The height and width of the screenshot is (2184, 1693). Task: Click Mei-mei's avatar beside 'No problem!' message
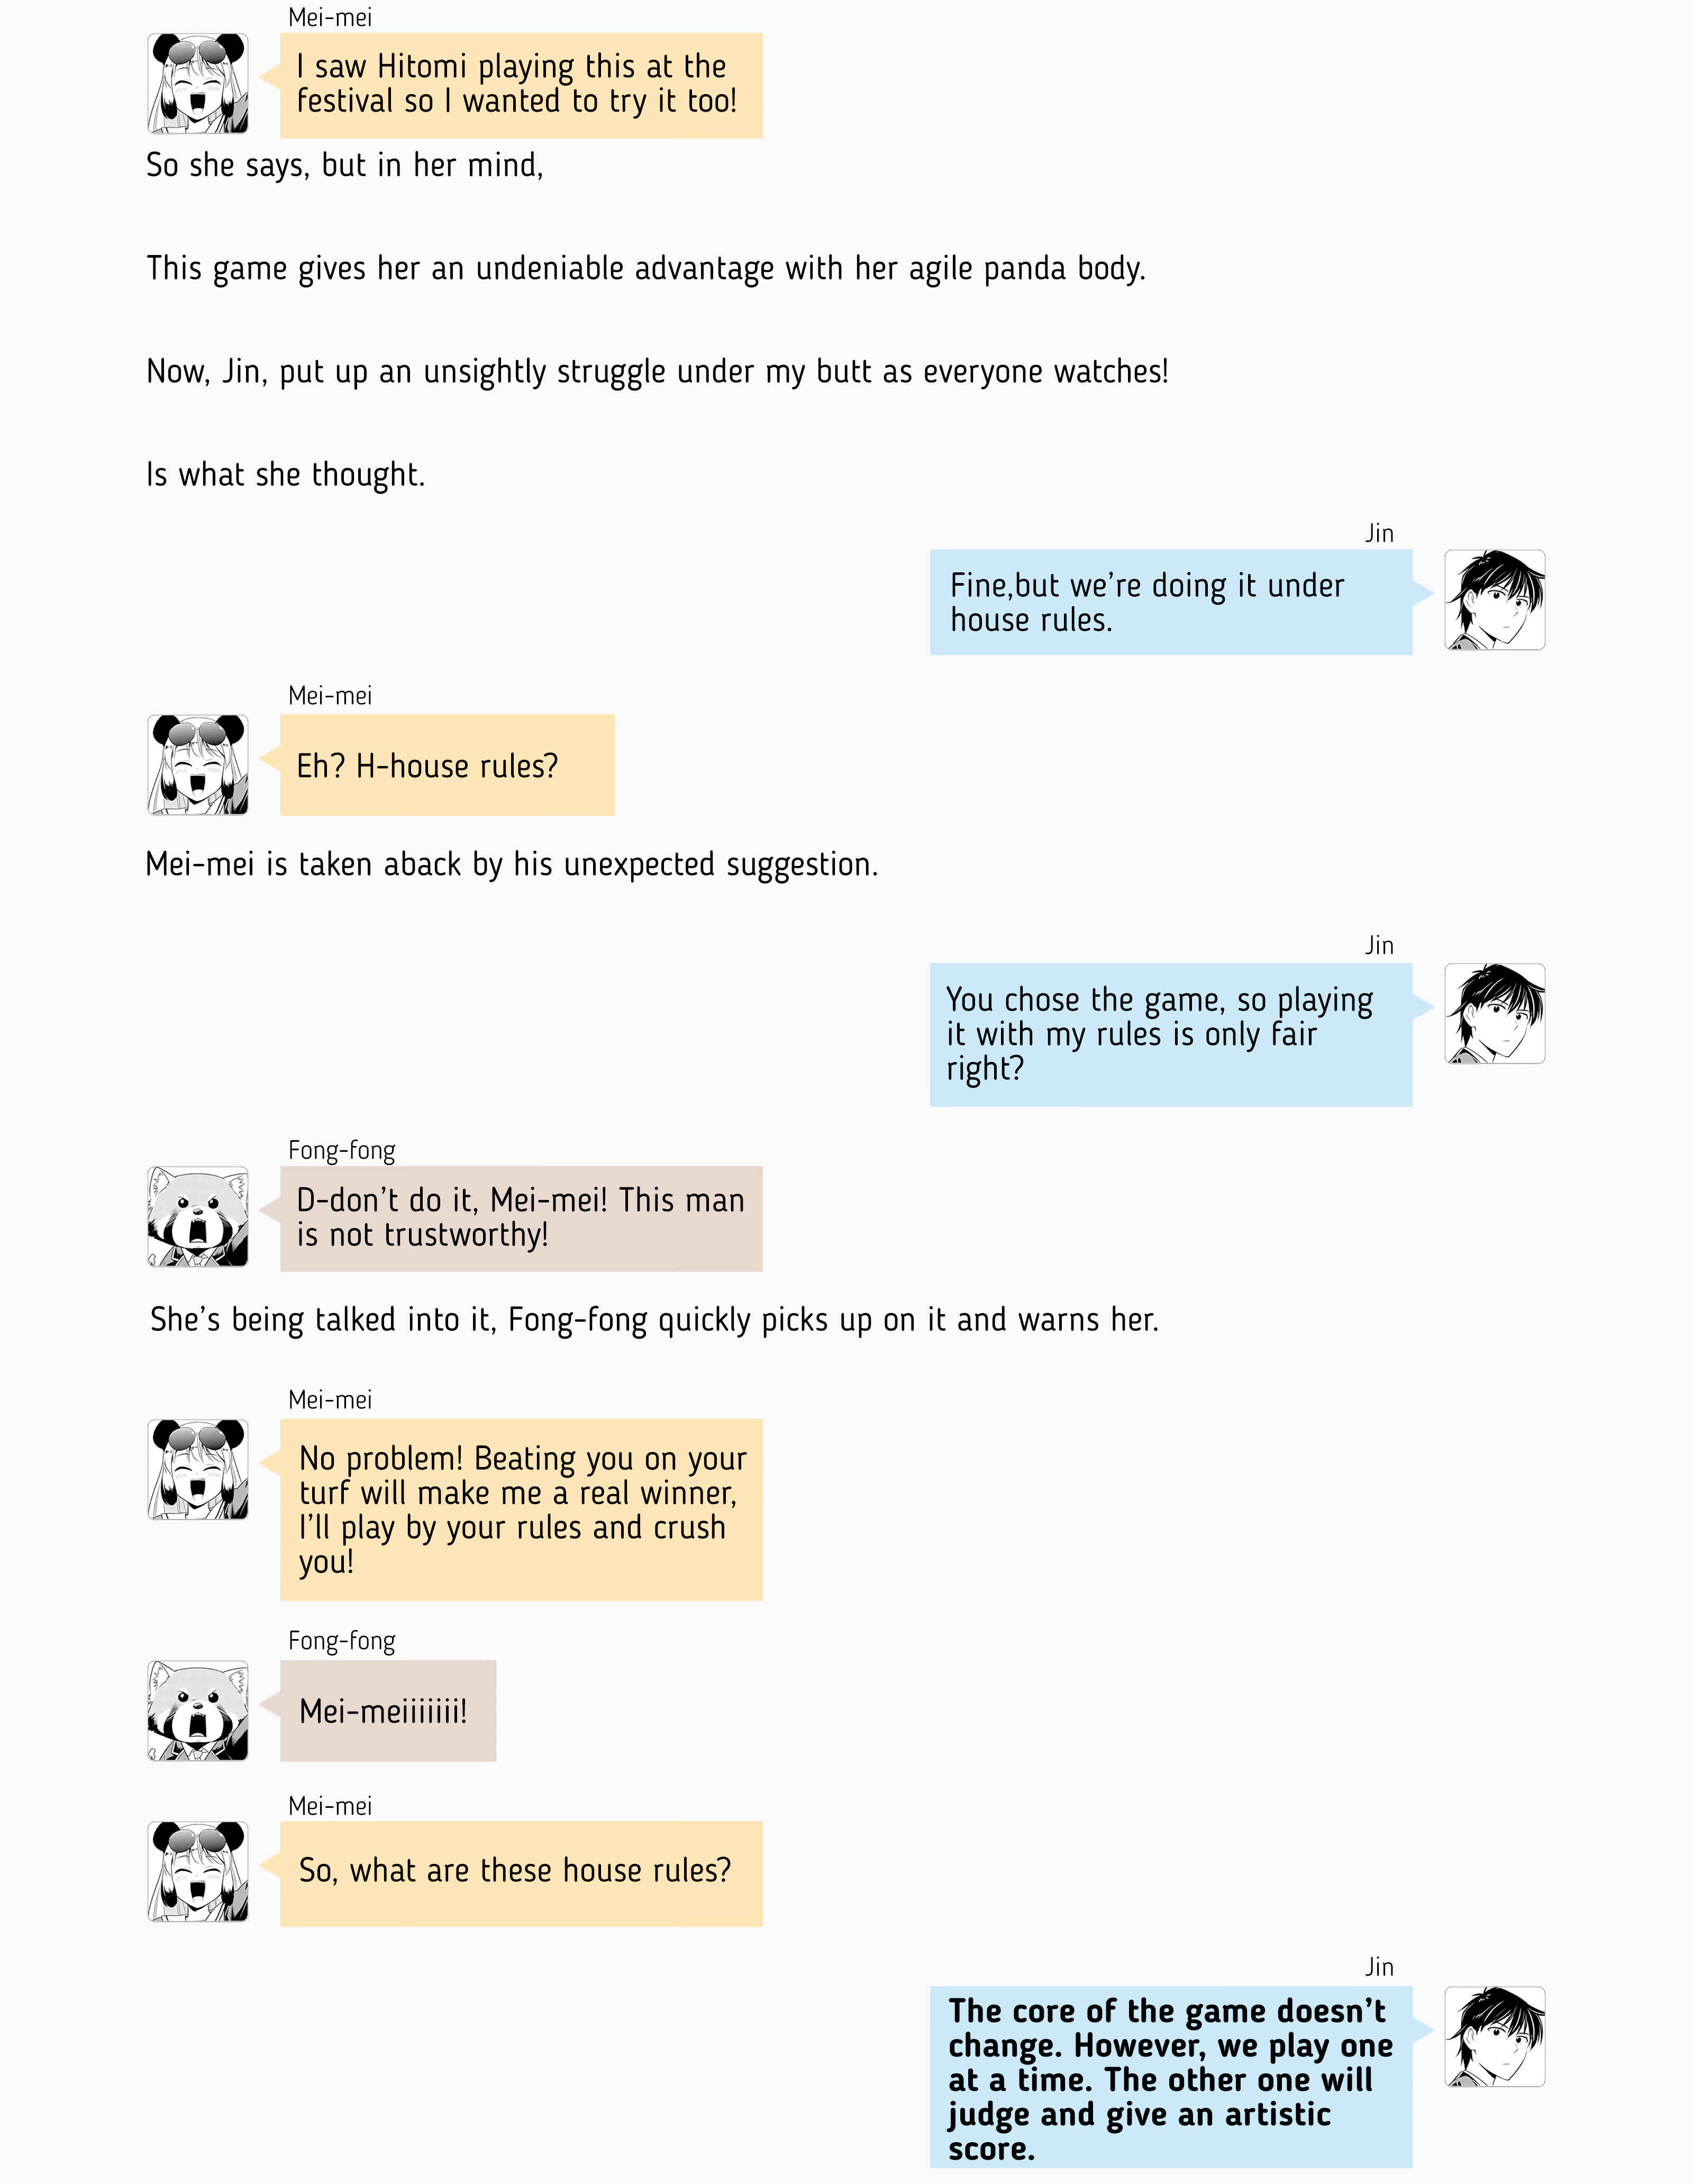point(198,1470)
